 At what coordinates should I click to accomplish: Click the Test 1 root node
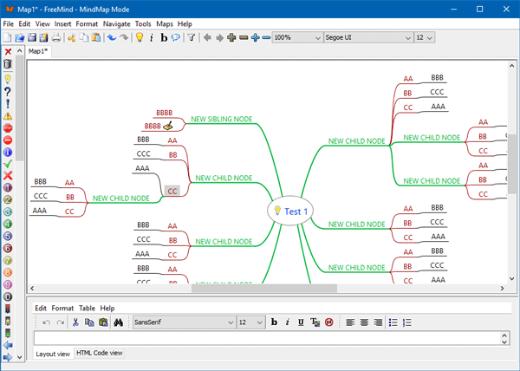[296, 211]
